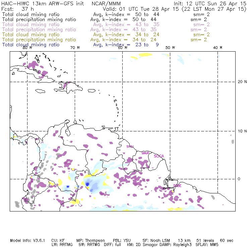Select the SBBE station marker near Belem
This screenshot has width=248, height=248.
[x=178, y=185]
